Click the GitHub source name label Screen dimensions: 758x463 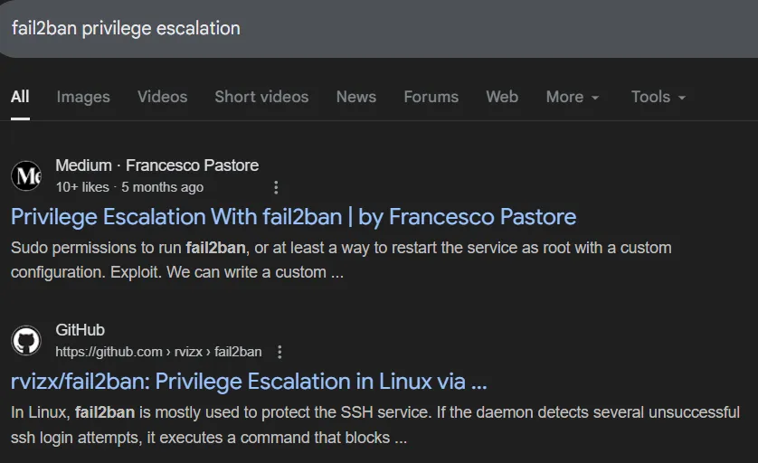point(80,330)
